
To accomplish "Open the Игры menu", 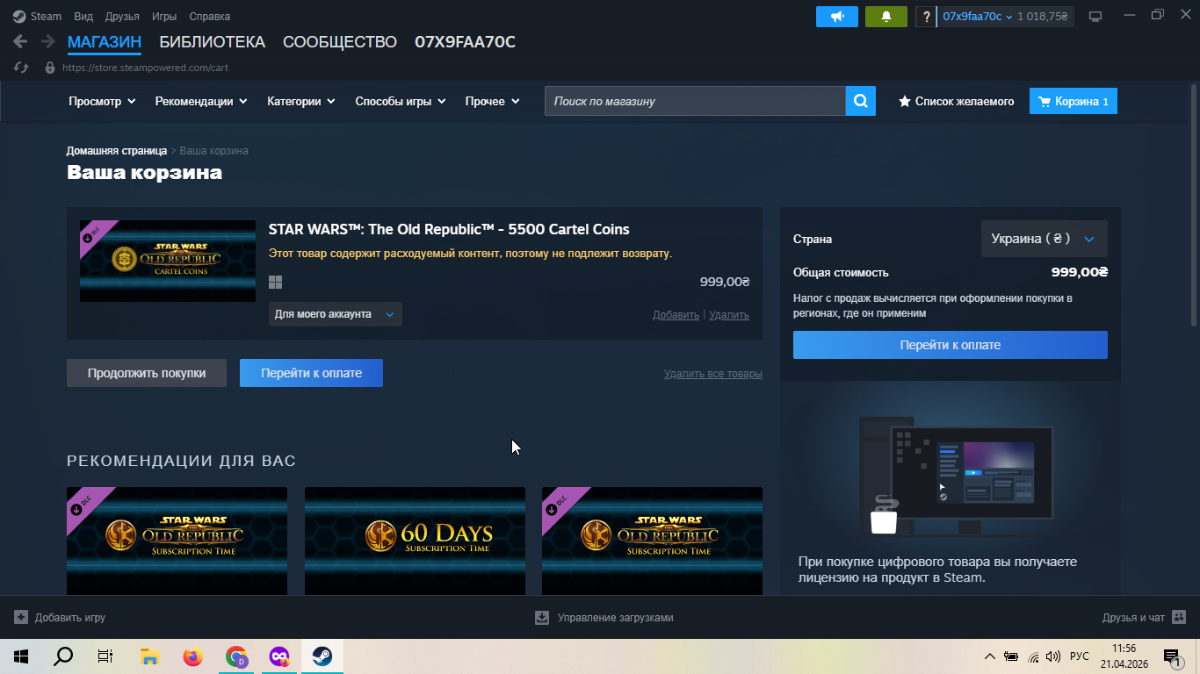I will [164, 17].
